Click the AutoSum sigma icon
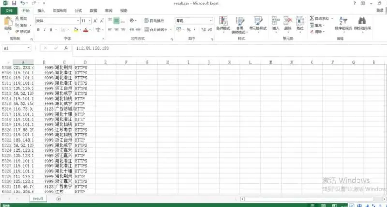387x207 pixels. pos(312,18)
